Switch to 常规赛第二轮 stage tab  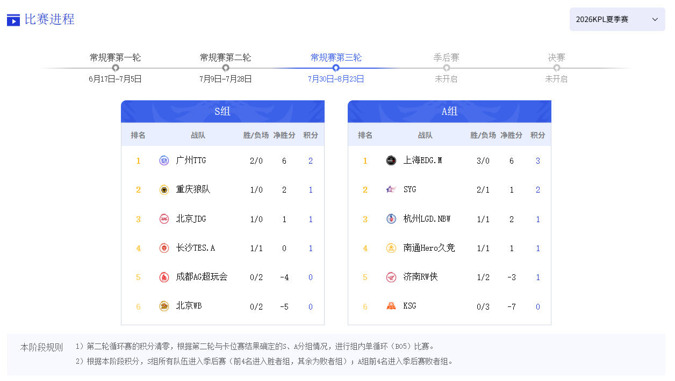pos(226,57)
